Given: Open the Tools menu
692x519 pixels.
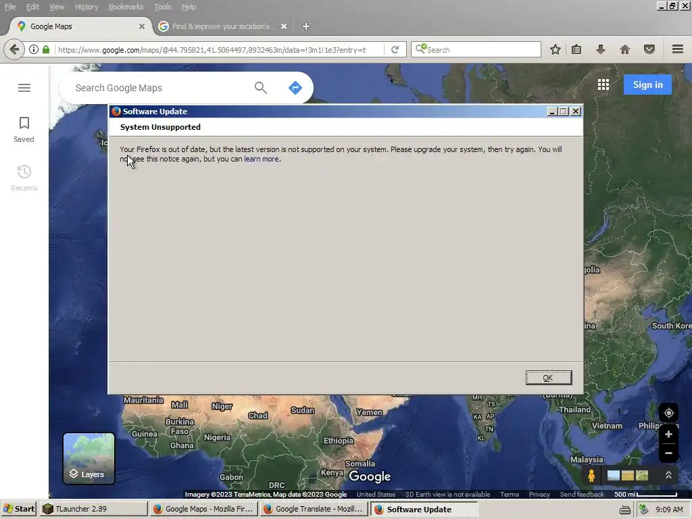Looking at the screenshot, I should pos(162,7).
